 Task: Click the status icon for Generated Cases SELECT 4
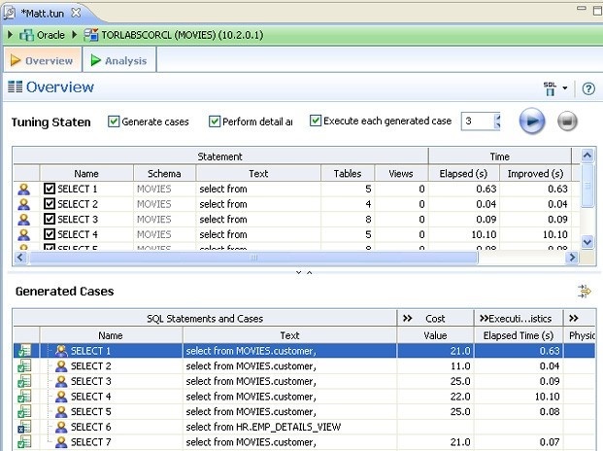click(24, 397)
